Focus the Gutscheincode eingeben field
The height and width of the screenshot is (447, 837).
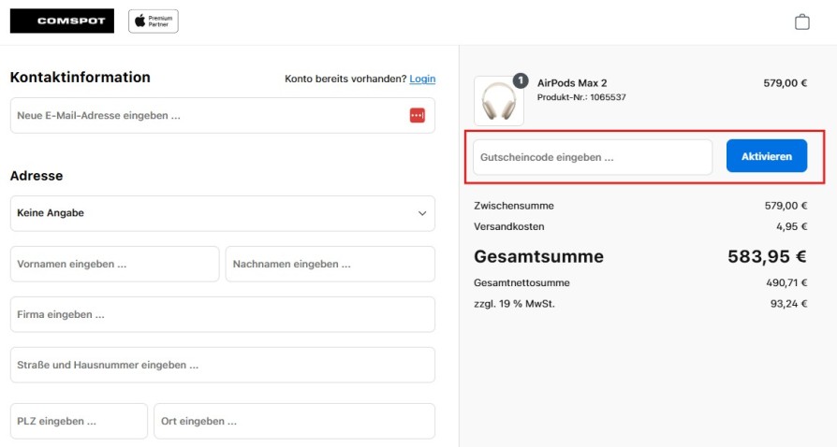tap(593, 157)
